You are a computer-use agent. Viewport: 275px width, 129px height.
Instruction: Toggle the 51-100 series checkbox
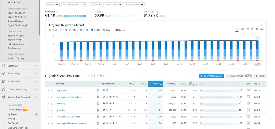click(x=92, y=30)
